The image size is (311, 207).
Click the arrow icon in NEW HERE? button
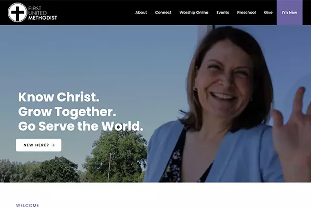tap(53, 145)
